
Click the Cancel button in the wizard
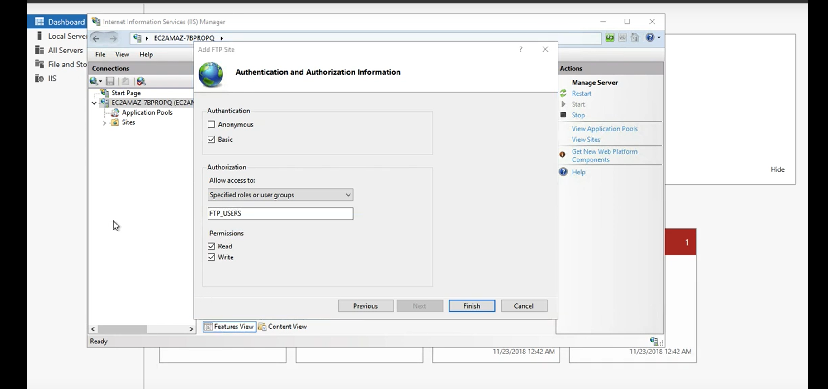(524, 306)
